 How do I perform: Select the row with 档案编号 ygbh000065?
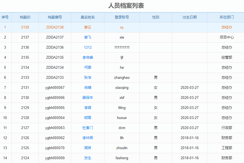(55, 108)
